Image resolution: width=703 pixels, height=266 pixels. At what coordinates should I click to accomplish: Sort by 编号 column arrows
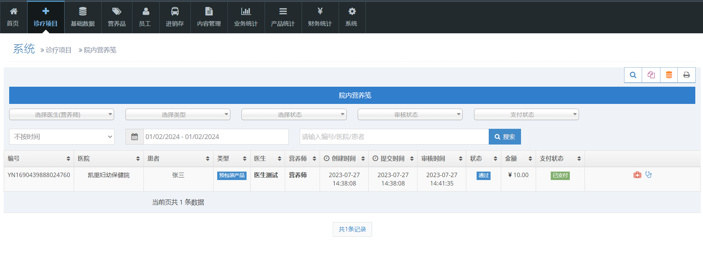click(68, 158)
